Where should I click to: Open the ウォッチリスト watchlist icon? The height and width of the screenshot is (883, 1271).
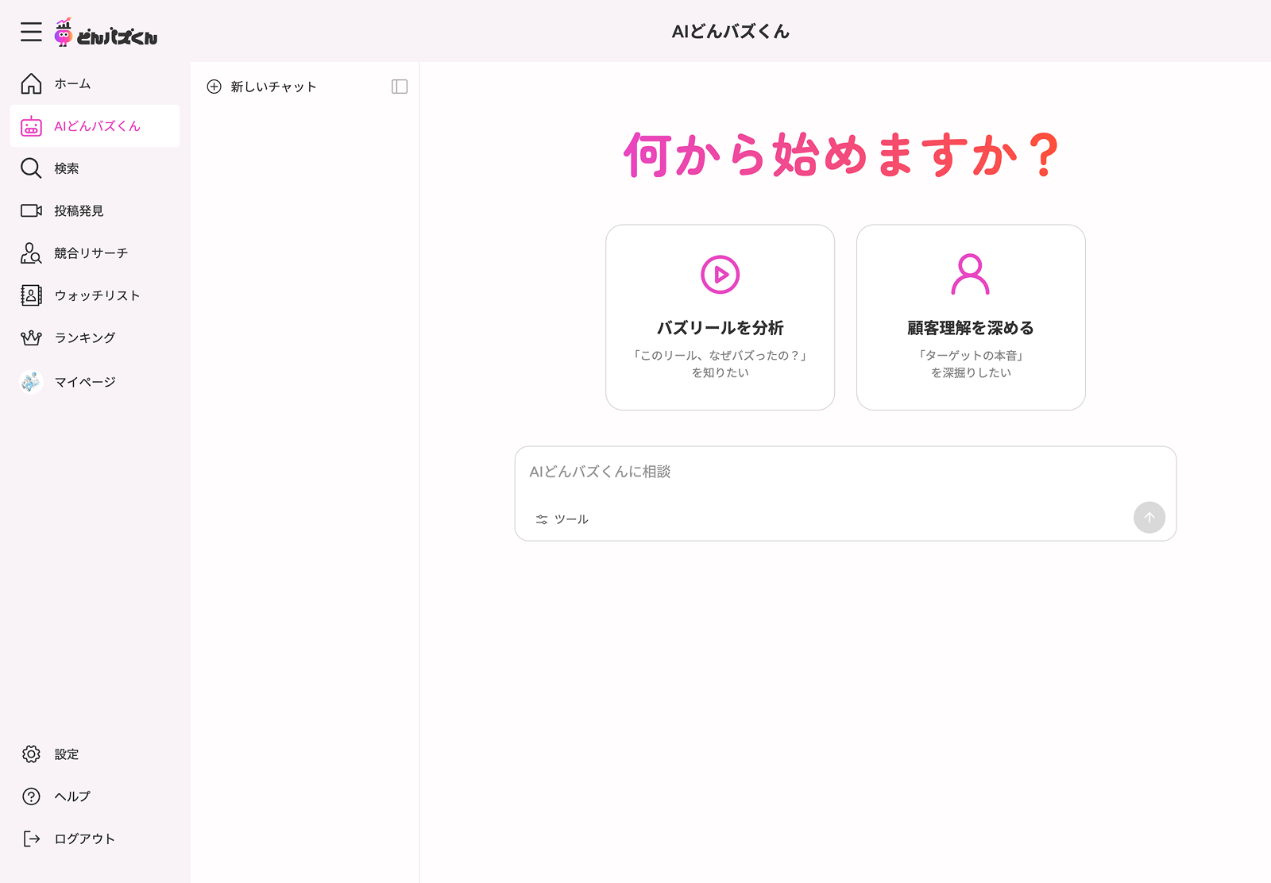tap(31, 295)
